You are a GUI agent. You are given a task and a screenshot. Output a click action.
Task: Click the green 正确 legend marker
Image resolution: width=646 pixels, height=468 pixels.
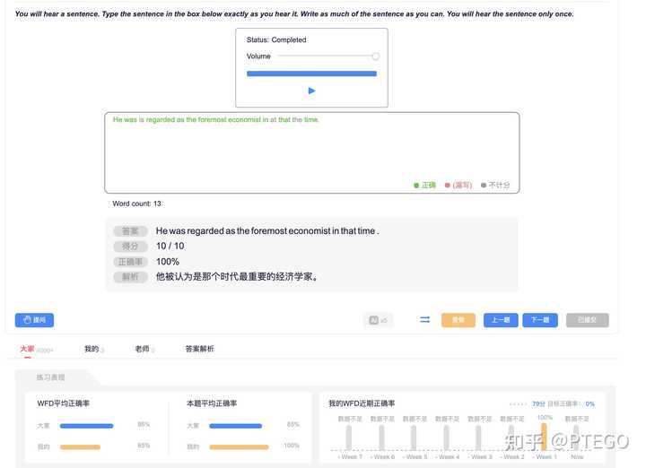click(x=416, y=186)
